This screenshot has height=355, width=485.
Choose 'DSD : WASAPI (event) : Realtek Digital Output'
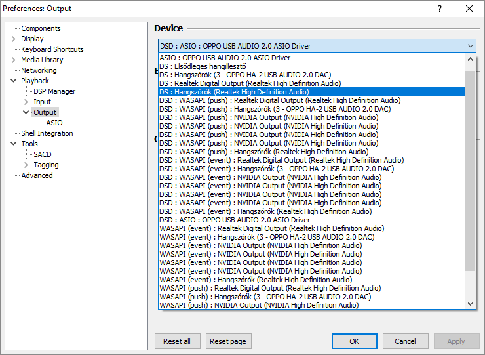[311, 160]
